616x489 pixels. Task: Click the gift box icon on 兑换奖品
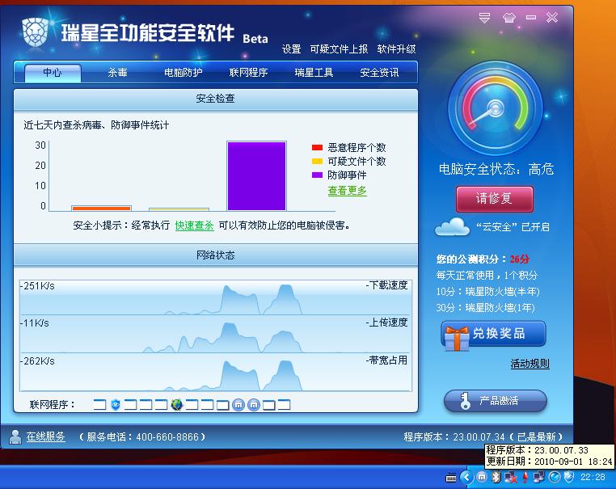[457, 338]
